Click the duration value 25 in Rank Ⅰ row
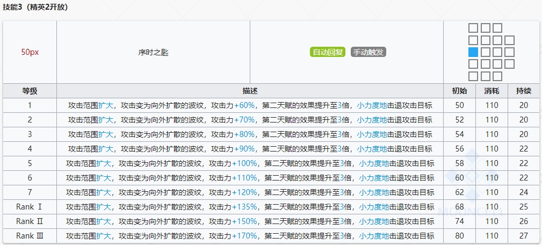 click(524, 207)
